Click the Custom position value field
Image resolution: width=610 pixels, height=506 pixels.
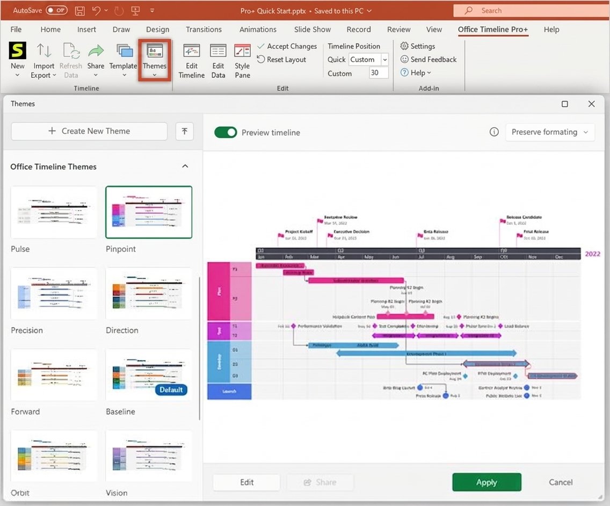click(379, 73)
